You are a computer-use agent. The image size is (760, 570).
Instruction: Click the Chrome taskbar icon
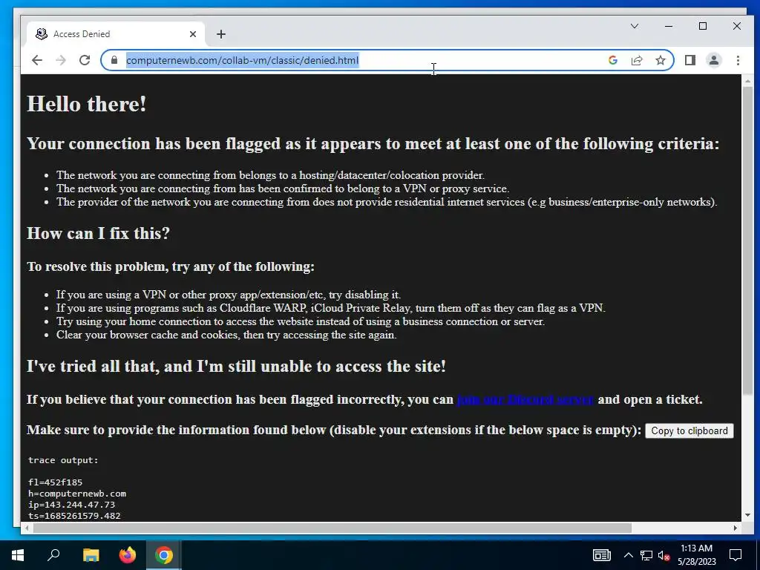pyautogui.click(x=164, y=555)
